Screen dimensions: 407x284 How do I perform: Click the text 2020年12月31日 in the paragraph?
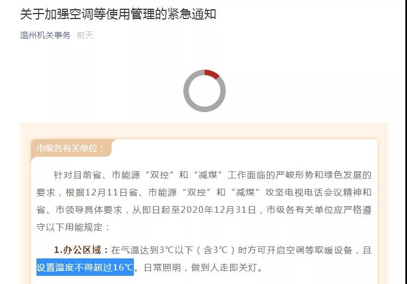tap(218, 210)
